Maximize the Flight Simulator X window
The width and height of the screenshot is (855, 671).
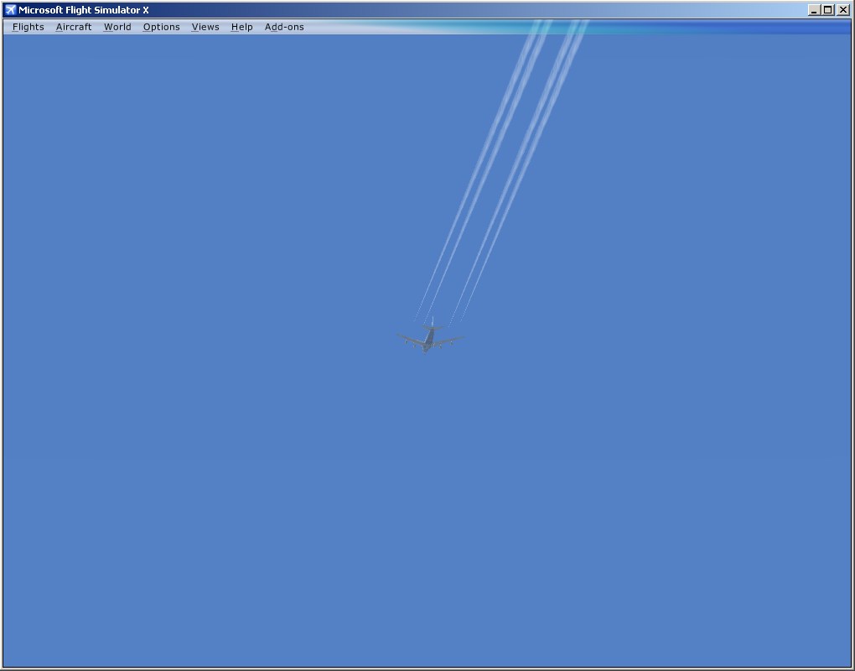click(827, 10)
